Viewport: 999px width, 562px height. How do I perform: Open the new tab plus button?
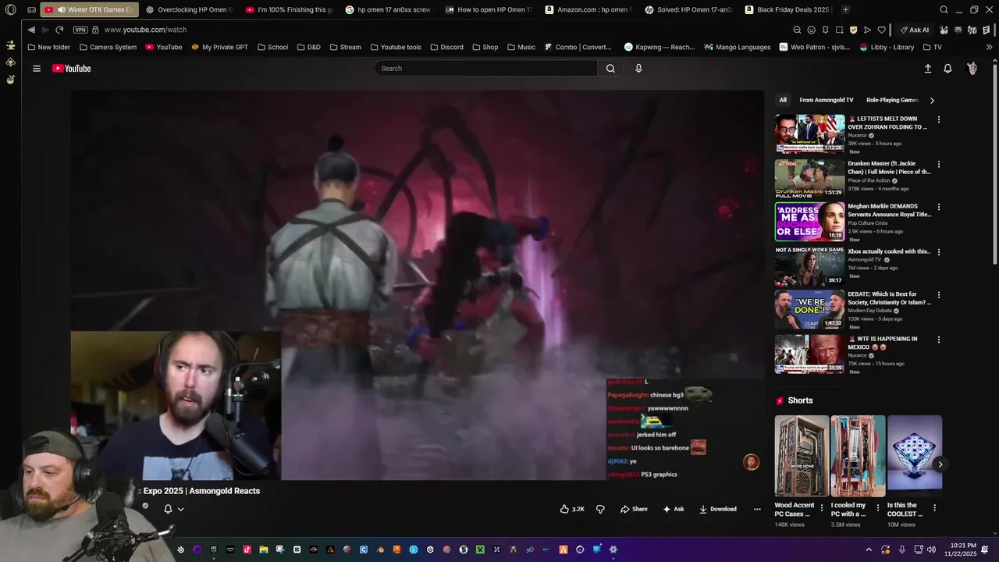[x=845, y=10]
